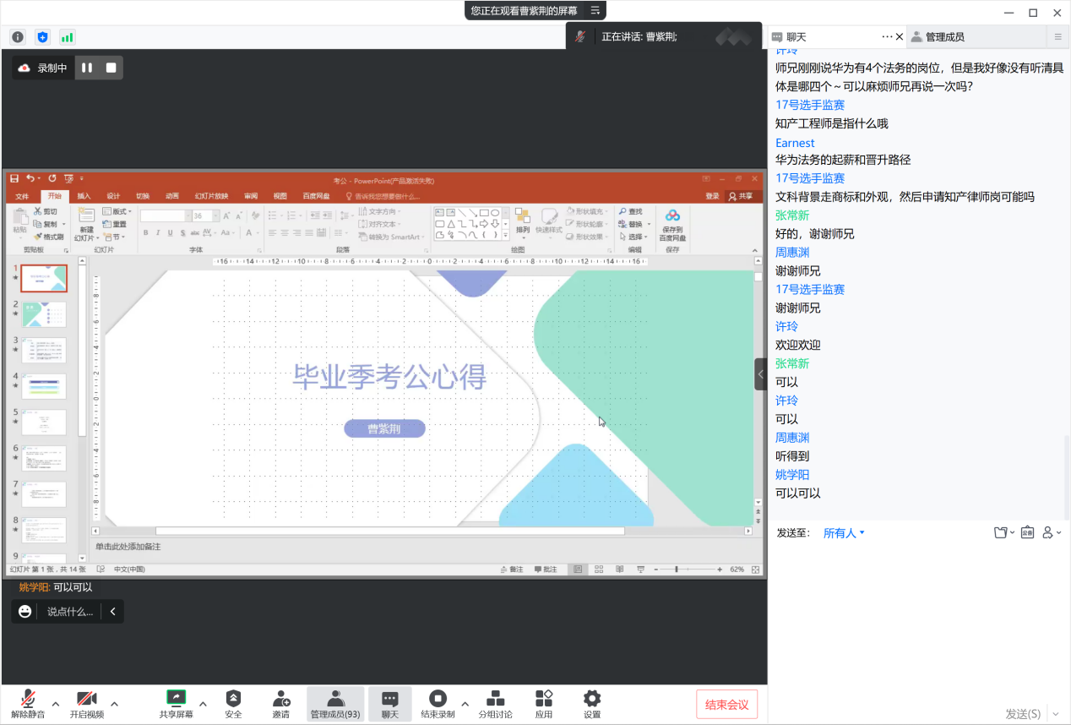
Task: Open meeting Settings (设置) gear
Action: click(592, 699)
